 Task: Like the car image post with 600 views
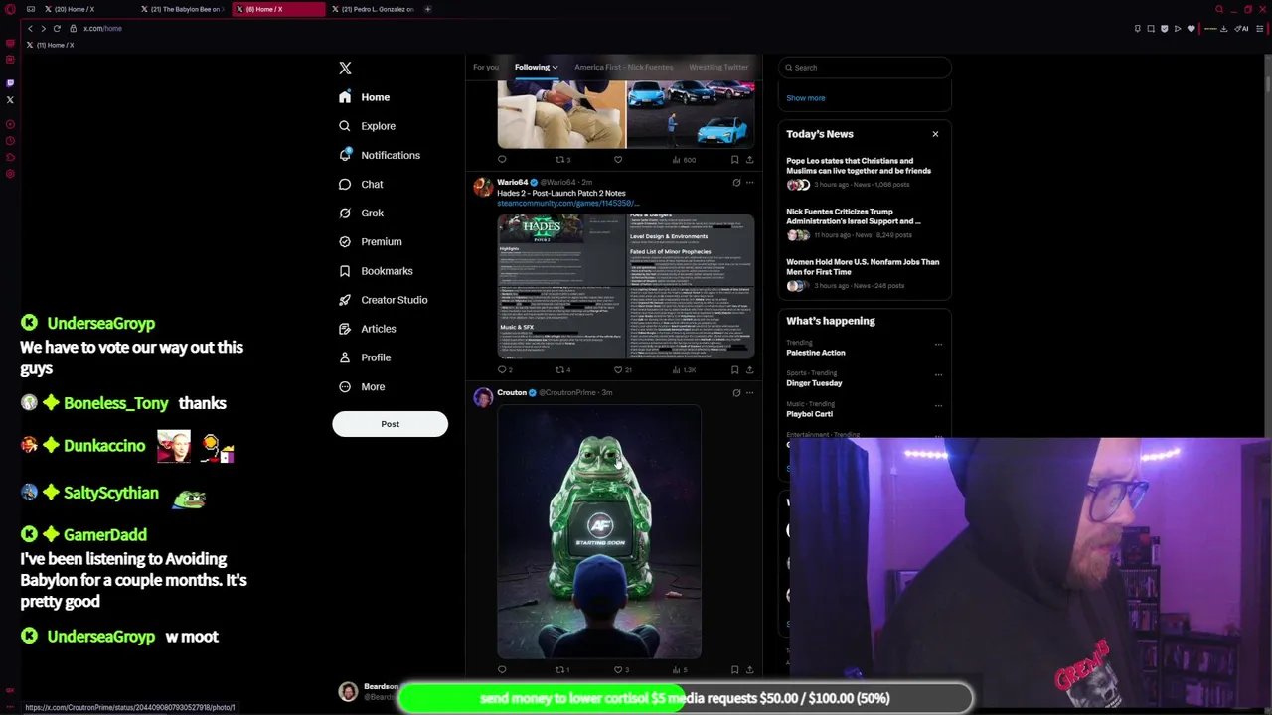(618, 159)
